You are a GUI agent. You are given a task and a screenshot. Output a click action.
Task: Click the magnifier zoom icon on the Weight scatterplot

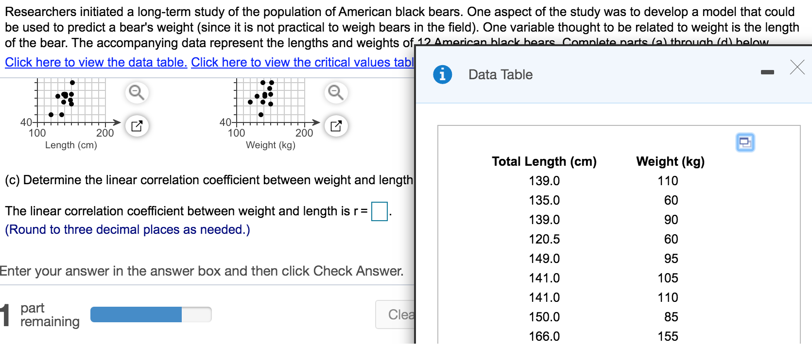[x=336, y=92]
